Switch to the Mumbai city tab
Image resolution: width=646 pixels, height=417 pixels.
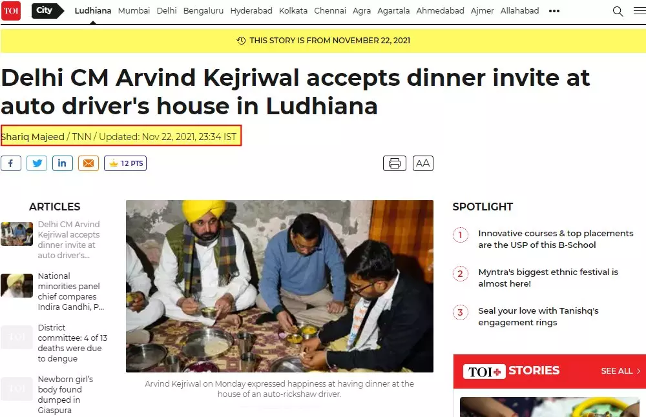pyautogui.click(x=134, y=11)
